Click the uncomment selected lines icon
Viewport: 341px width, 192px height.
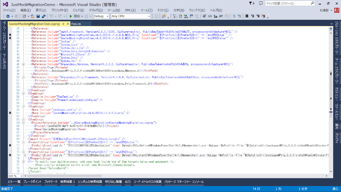(239, 16)
